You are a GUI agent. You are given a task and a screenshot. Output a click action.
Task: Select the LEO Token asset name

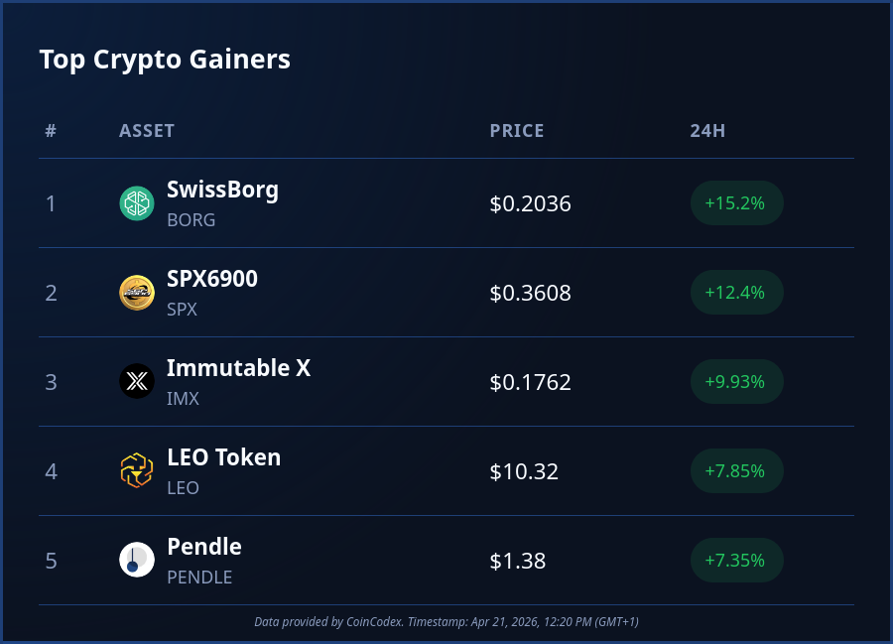tap(223, 457)
